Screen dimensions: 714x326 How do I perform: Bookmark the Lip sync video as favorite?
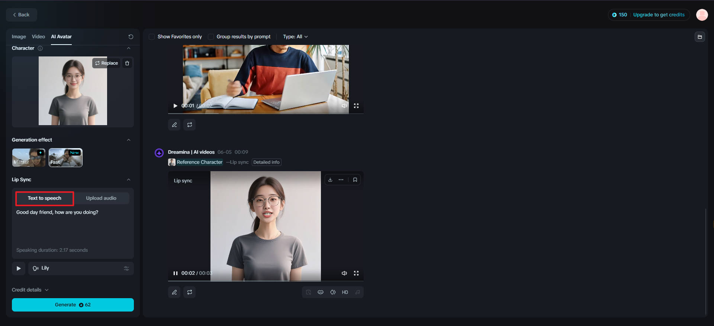pyautogui.click(x=355, y=180)
